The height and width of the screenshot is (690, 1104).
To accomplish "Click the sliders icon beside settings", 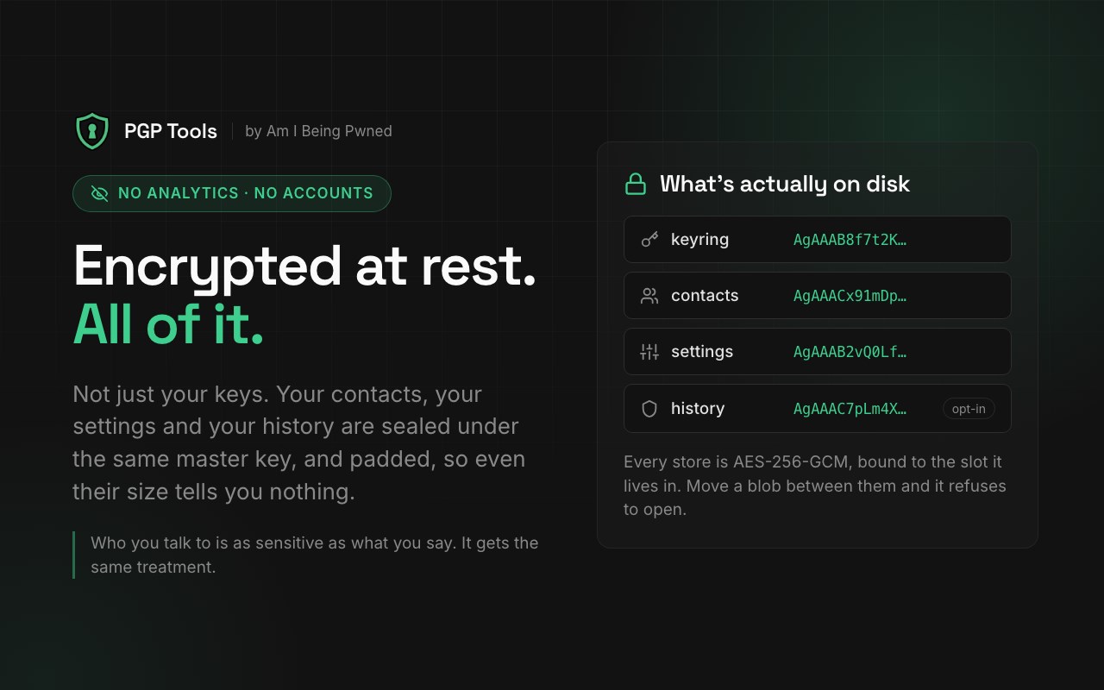I will tap(649, 352).
